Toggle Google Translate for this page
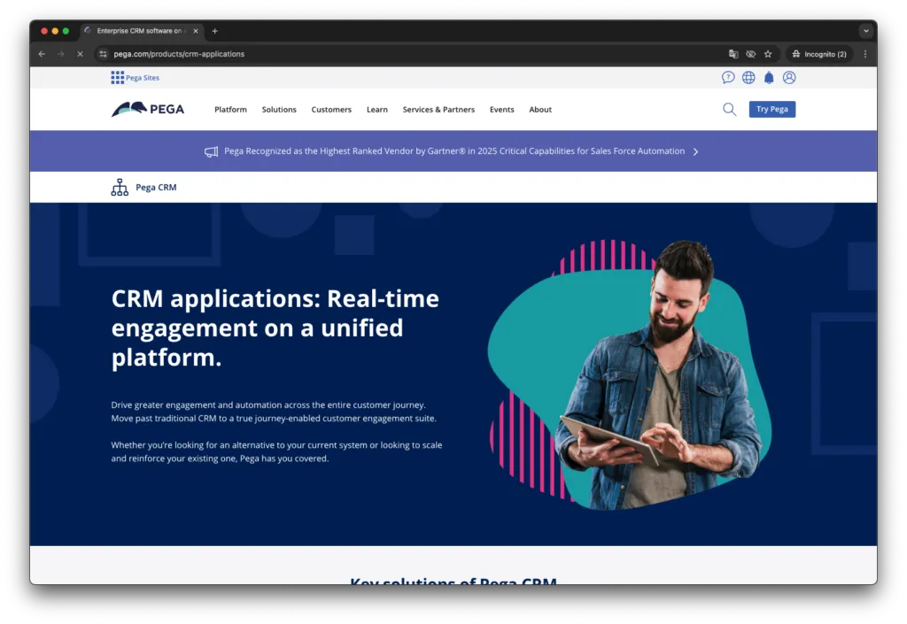Image resolution: width=907 pixels, height=624 pixels. [x=734, y=53]
